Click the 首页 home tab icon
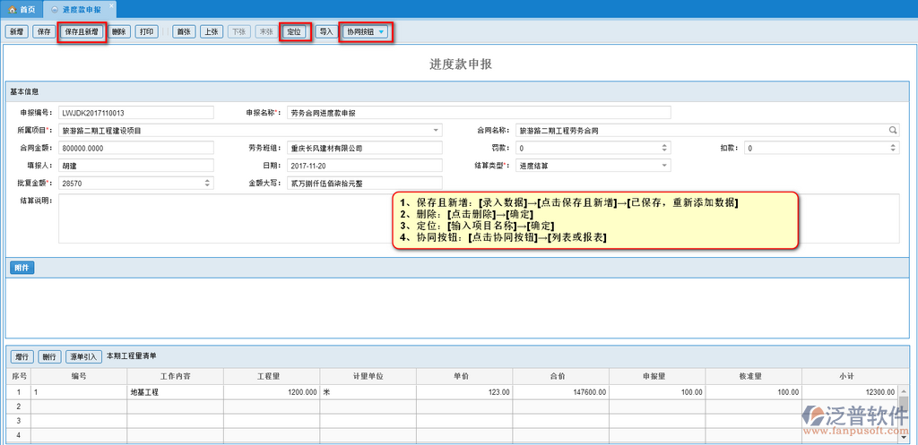This screenshot has height=445, width=918. [x=13, y=8]
